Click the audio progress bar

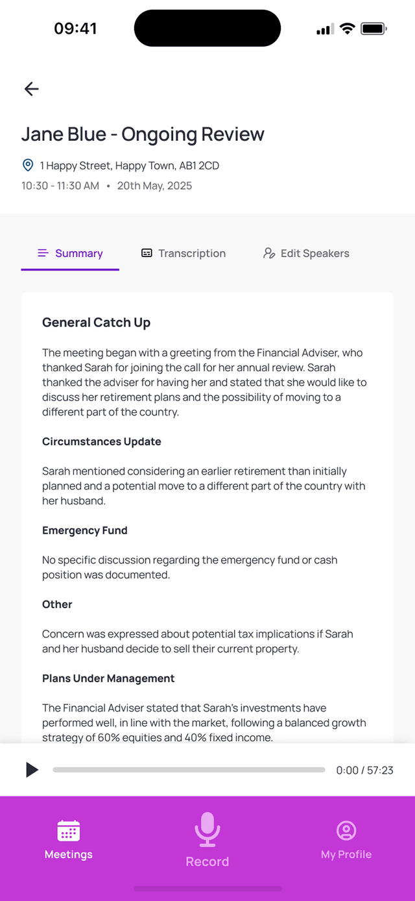[x=189, y=770]
